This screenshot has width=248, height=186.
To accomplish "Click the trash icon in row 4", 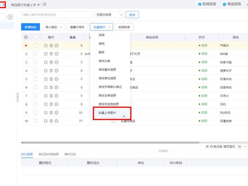I will click(51, 71).
